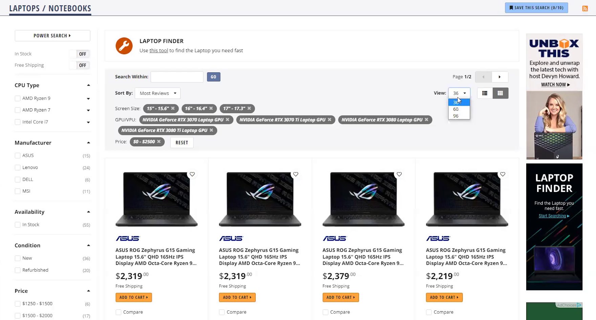Image resolution: width=596 pixels, height=320 pixels.
Task: Expand the AMD Ryzen 9 sub-options
Action: click(88, 99)
